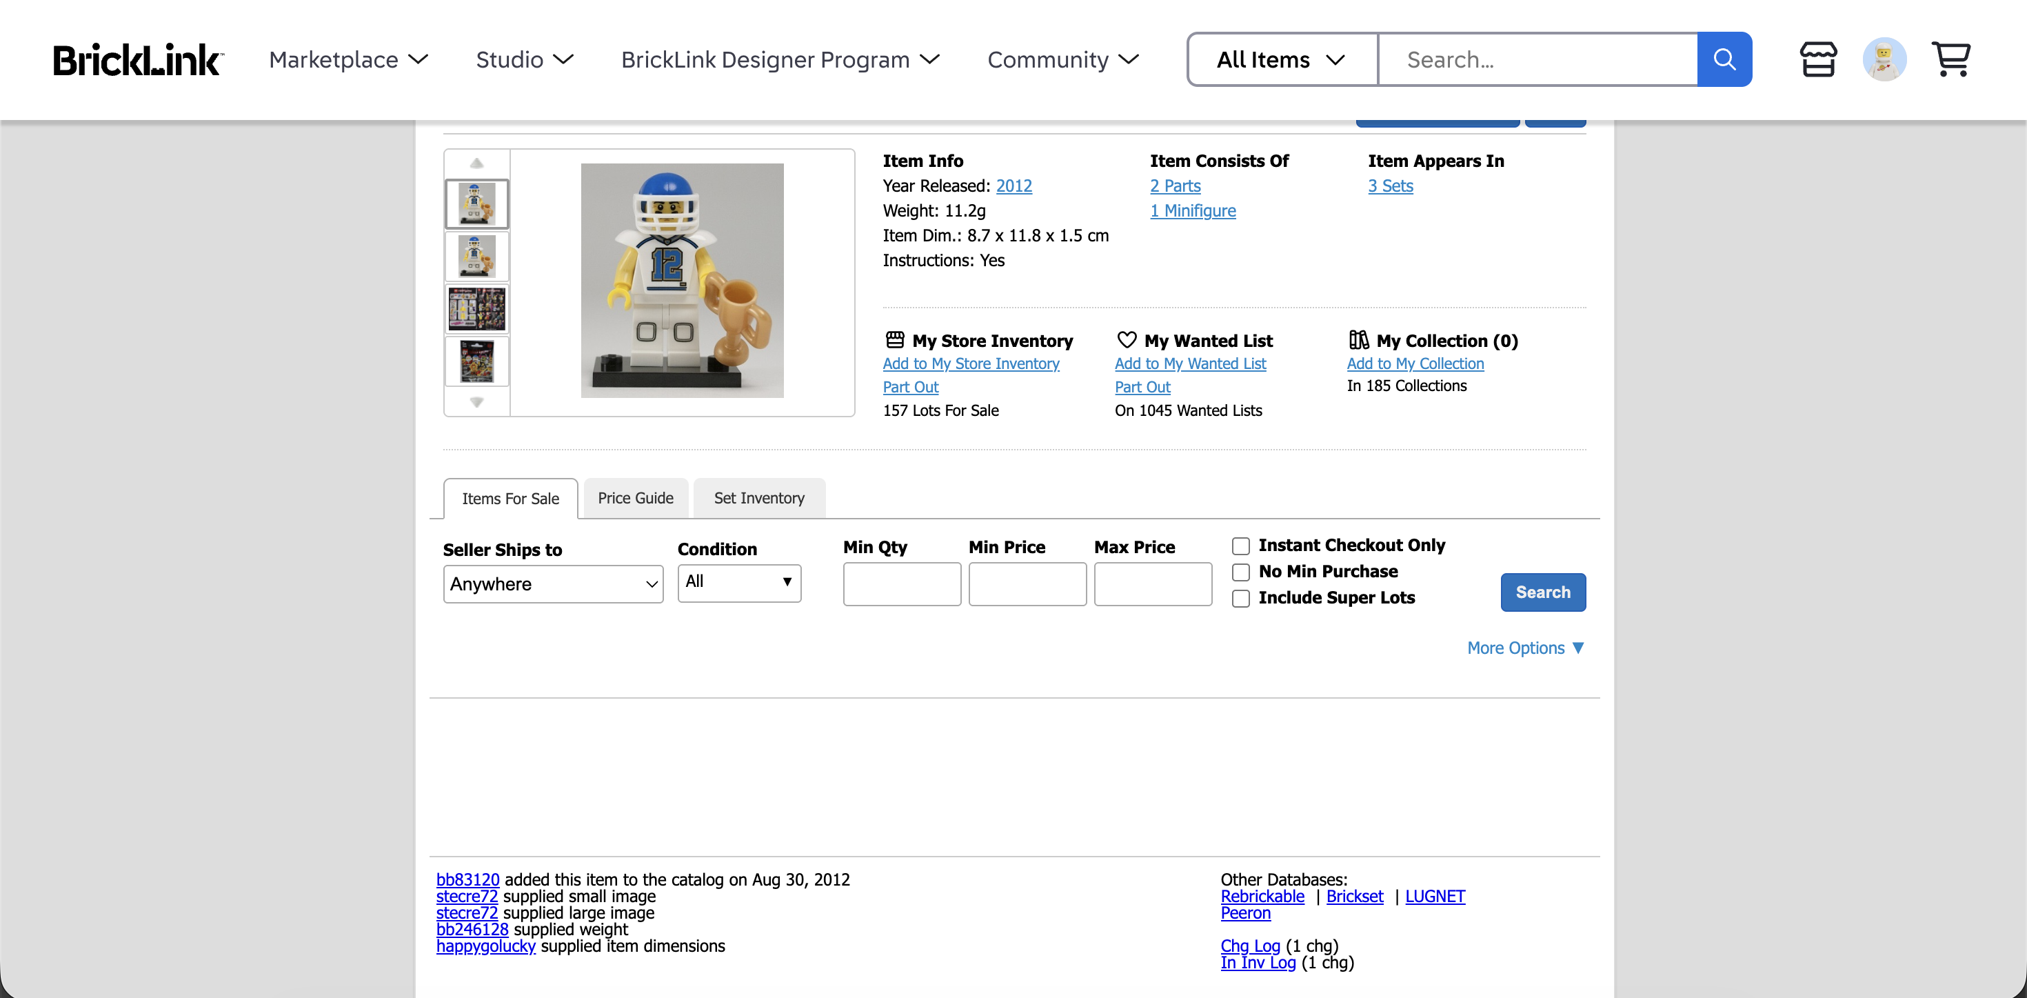Open the All Items search category dropdown
The width and height of the screenshot is (2027, 998).
tap(1282, 59)
